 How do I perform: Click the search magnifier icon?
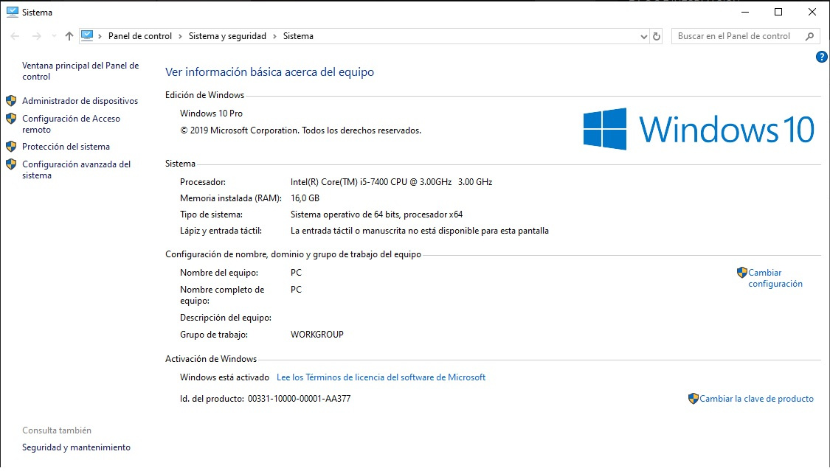[809, 36]
